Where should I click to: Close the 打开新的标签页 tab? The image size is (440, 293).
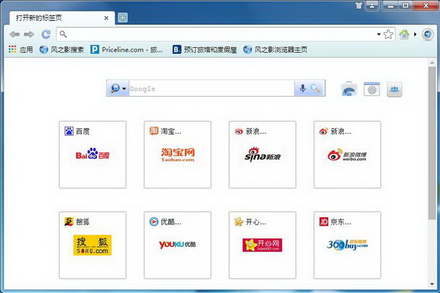[x=107, y=18]
